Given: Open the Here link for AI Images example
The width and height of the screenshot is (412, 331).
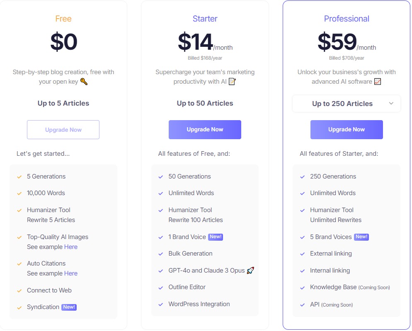Looking at the screenshot, I should [x=71, y=247].
